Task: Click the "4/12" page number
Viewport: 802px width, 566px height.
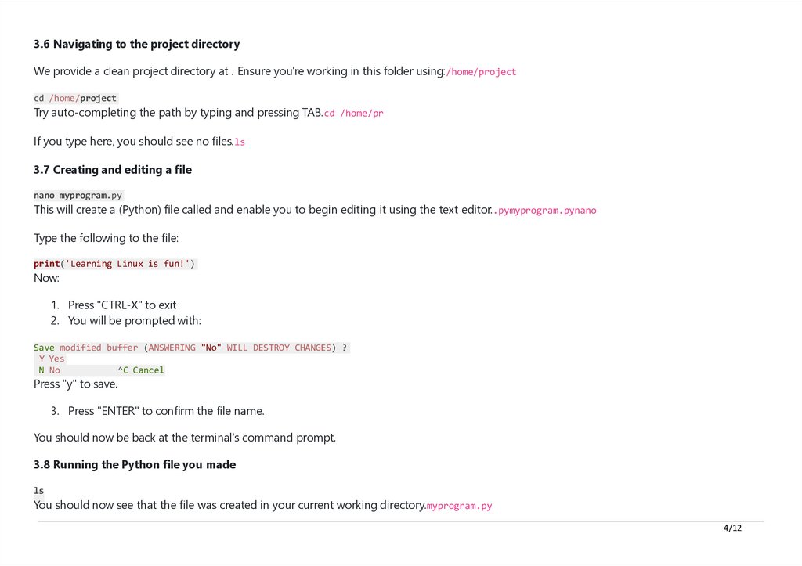Action: click(732, 528)
